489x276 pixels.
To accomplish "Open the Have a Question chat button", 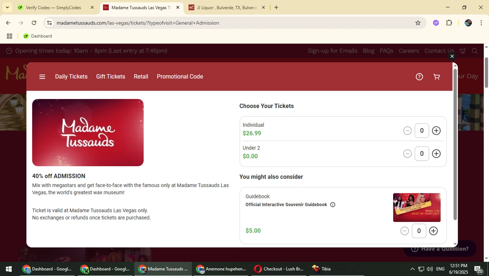I will 440,249.
